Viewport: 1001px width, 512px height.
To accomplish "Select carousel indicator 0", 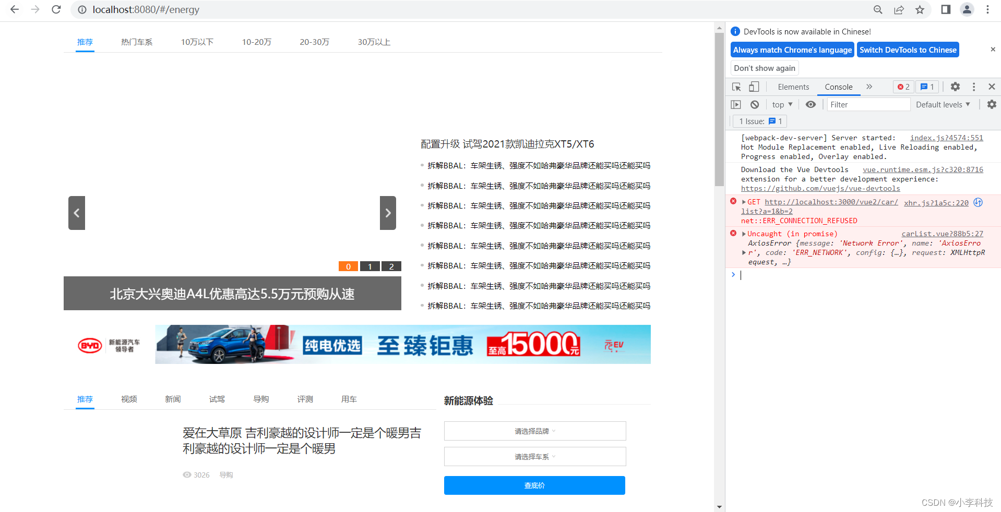I will [348, 266].
